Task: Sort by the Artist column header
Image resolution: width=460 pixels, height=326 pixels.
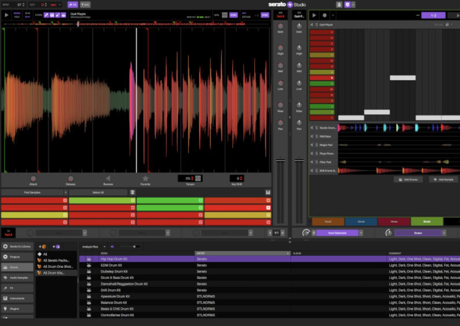Action: [243, 253]
